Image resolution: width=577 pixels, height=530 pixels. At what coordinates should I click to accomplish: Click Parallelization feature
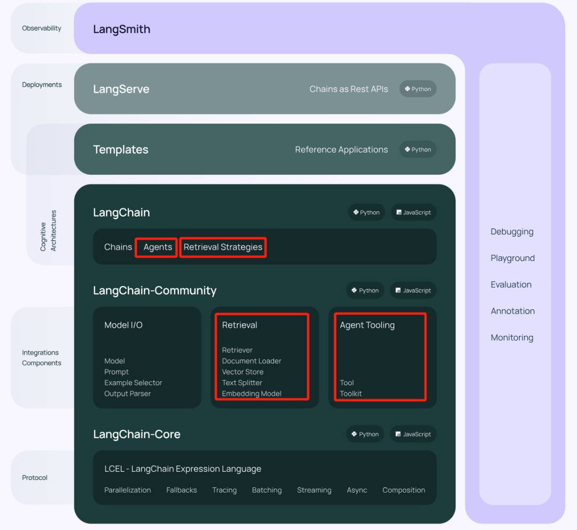coord(127,490)
